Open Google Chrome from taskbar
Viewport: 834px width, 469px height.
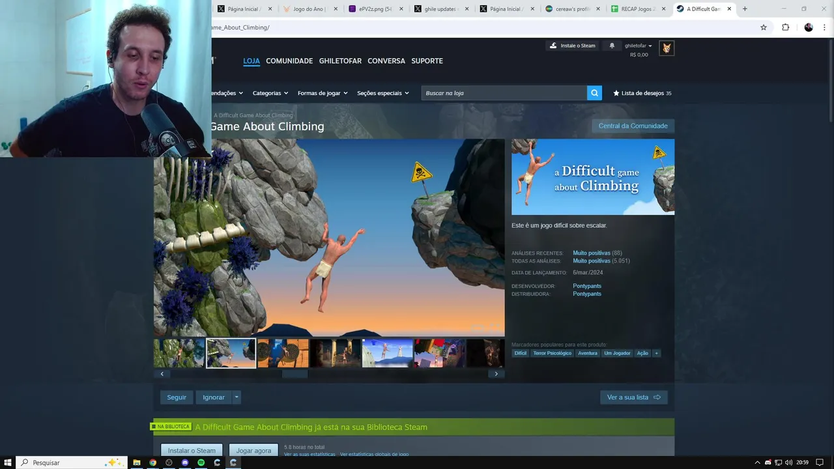point(152,462)
